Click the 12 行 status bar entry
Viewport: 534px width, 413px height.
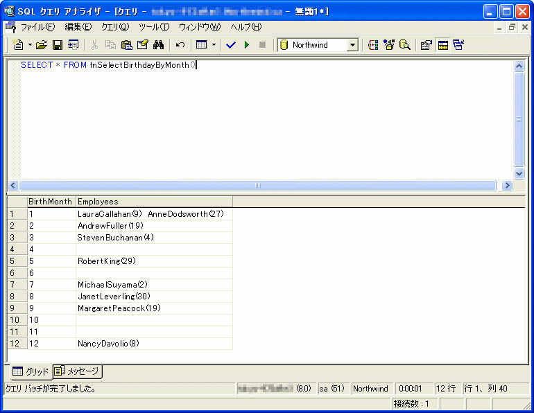pos(447,389)
